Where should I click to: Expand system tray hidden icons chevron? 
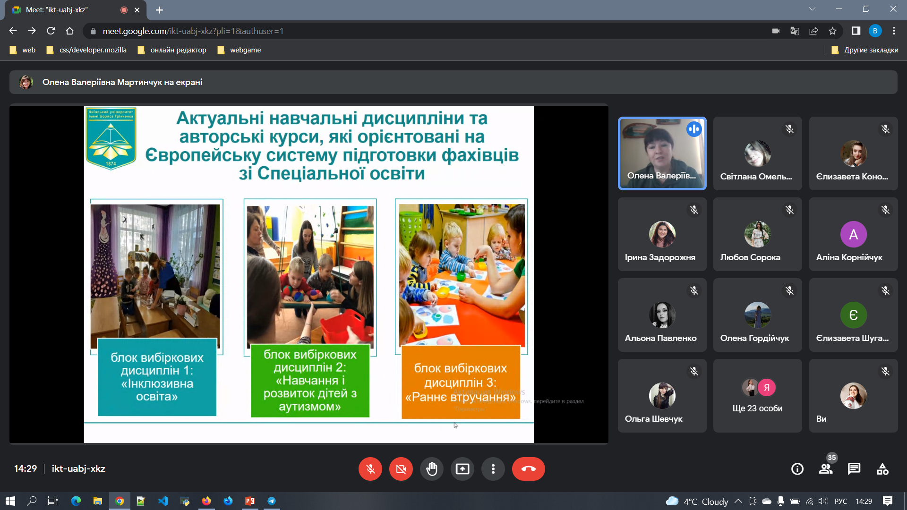[x=738, y=501]
